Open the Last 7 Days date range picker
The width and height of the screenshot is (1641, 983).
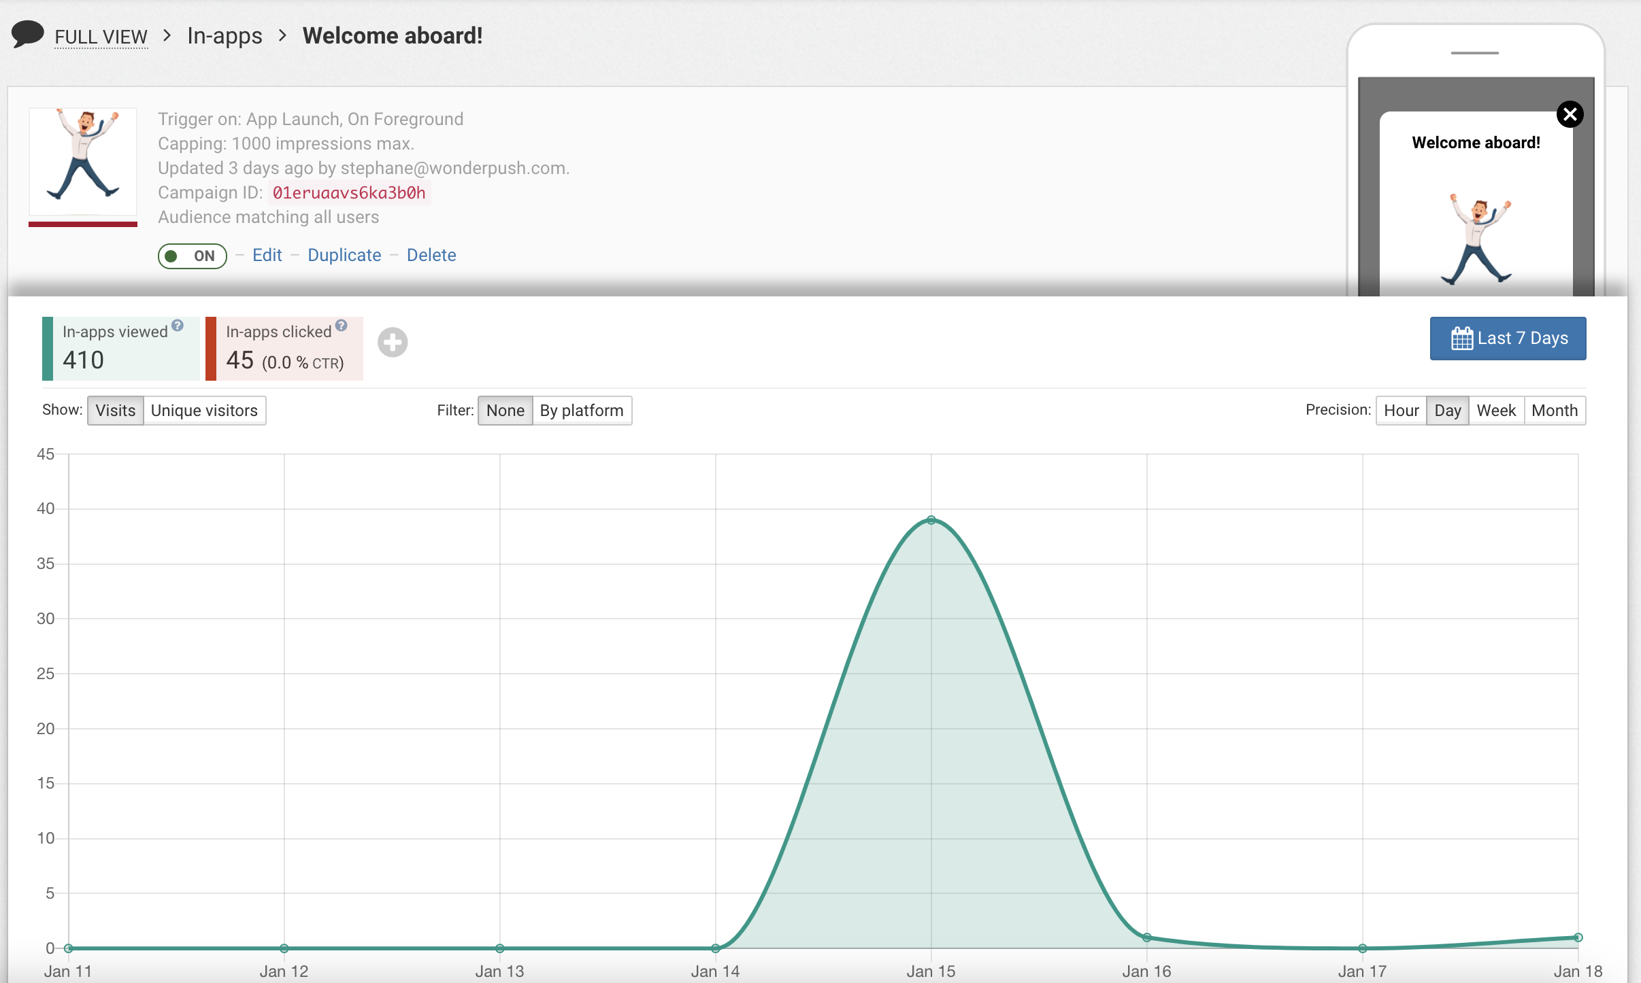(1522, 339)
